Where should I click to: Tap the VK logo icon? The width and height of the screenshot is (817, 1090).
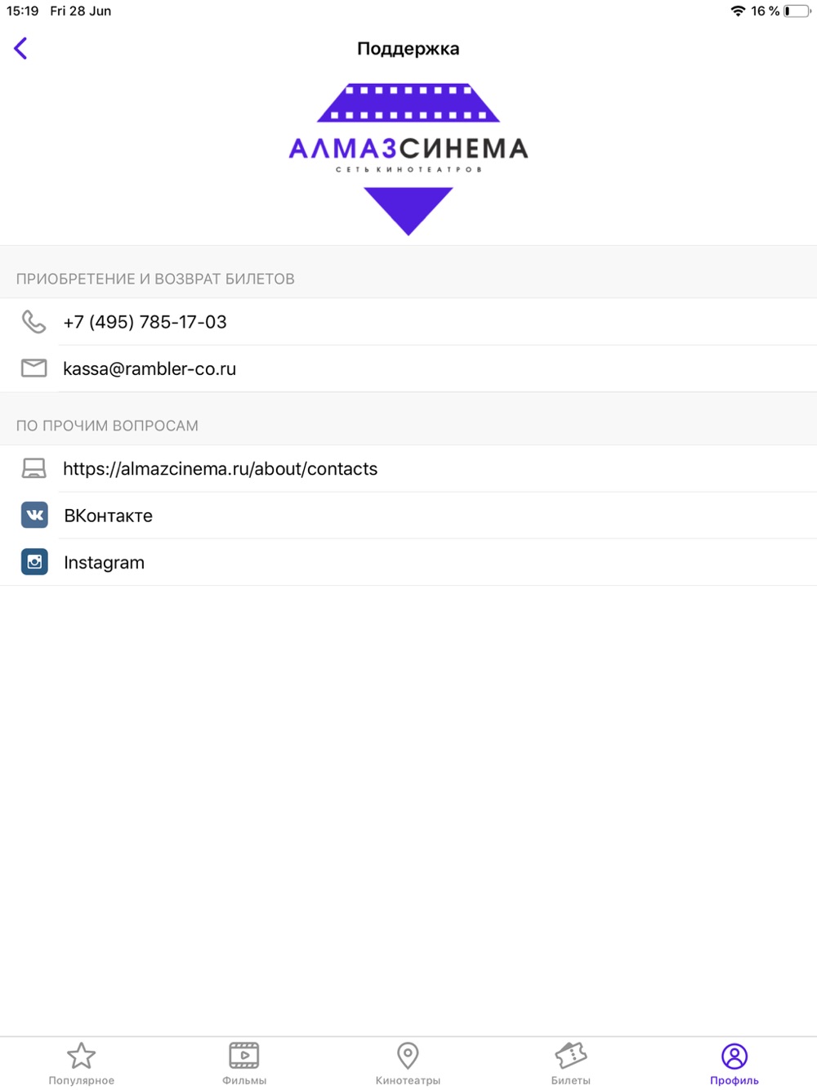coord(34,516)
